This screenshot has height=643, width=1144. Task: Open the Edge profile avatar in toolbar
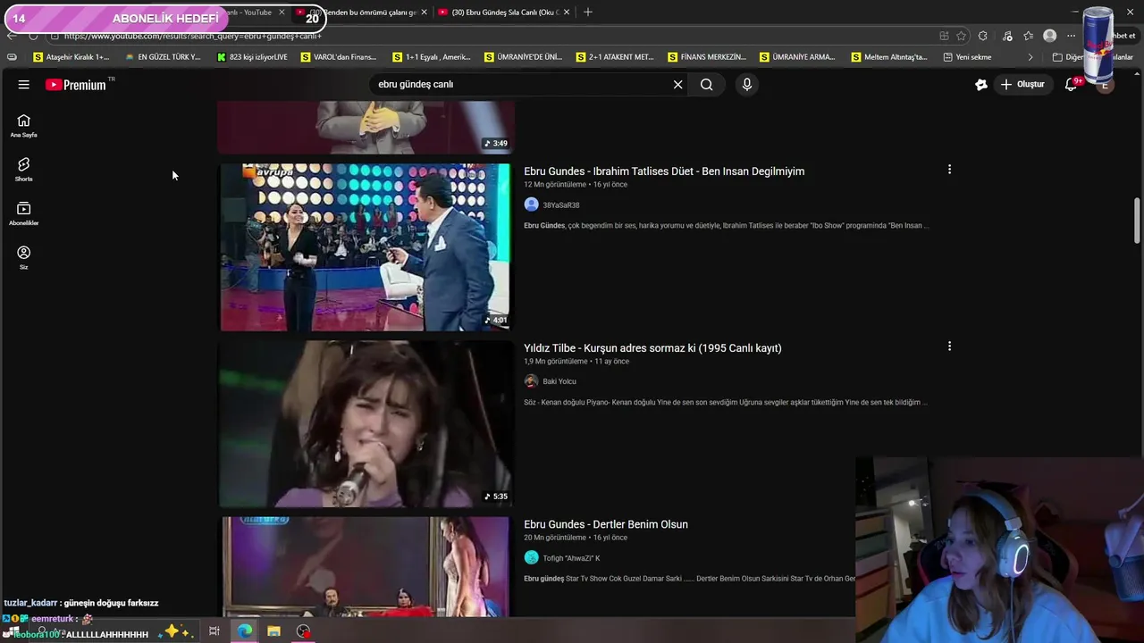pyautogui.click(x=1050, y=36)
